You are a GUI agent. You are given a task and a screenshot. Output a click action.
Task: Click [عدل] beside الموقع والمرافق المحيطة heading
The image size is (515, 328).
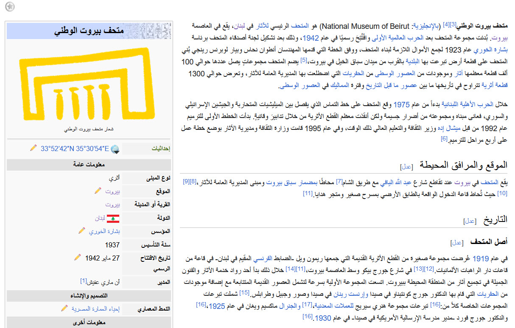click(406, 167)
